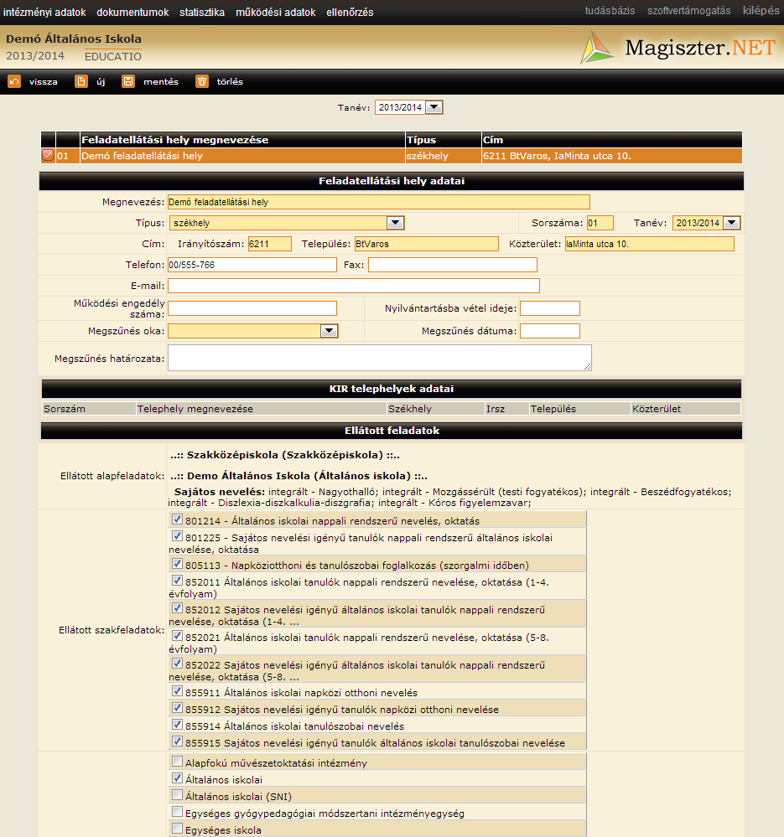
Task: Click the 6211 BtVaros, IaMinta utca 10. cell
Action: click(612, 156)
